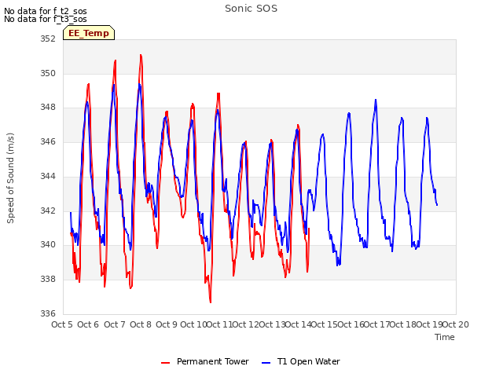Screen dimensions: 503x377
Task: Click the Time axis label
Action: 445,337
